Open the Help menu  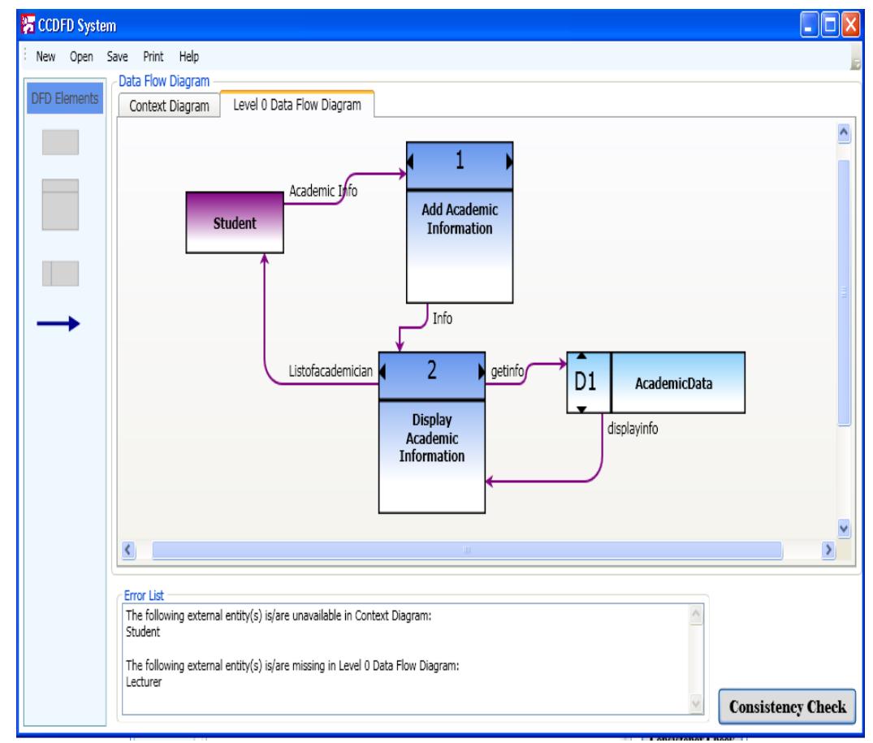[x=188, y=57]
